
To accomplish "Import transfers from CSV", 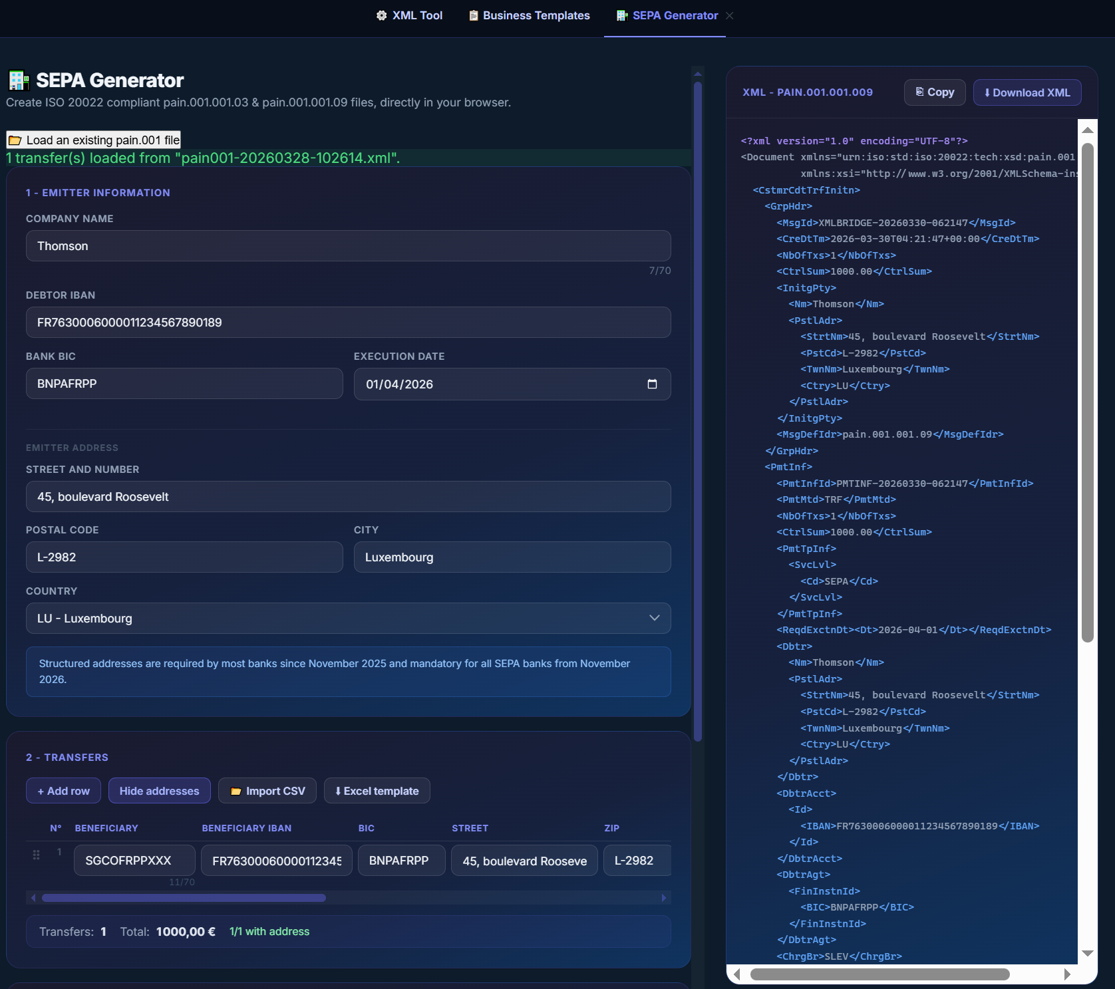I will (x=267, y=791).
